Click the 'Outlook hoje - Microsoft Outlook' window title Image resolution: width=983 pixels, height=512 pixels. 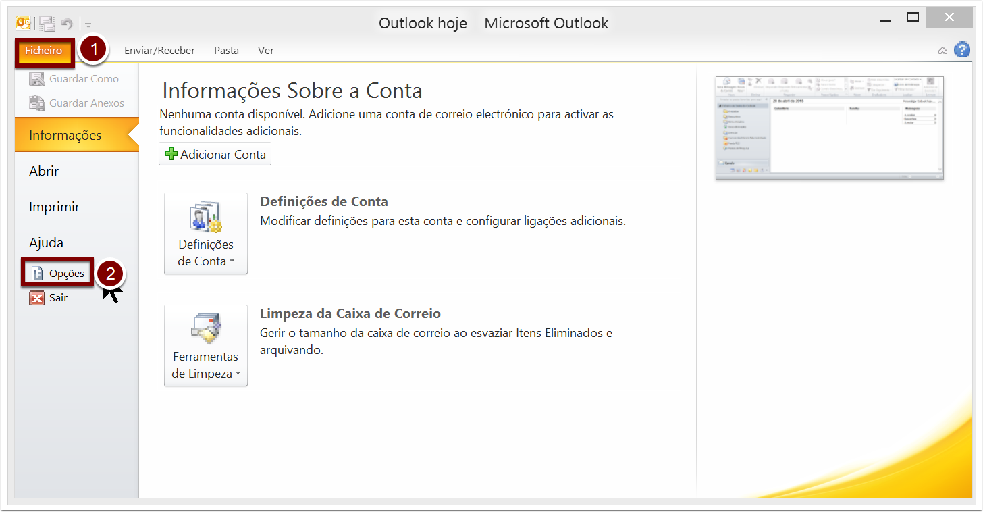(494, 24)
